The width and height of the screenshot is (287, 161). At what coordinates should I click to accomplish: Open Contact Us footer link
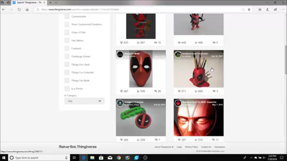coord(206,147)
